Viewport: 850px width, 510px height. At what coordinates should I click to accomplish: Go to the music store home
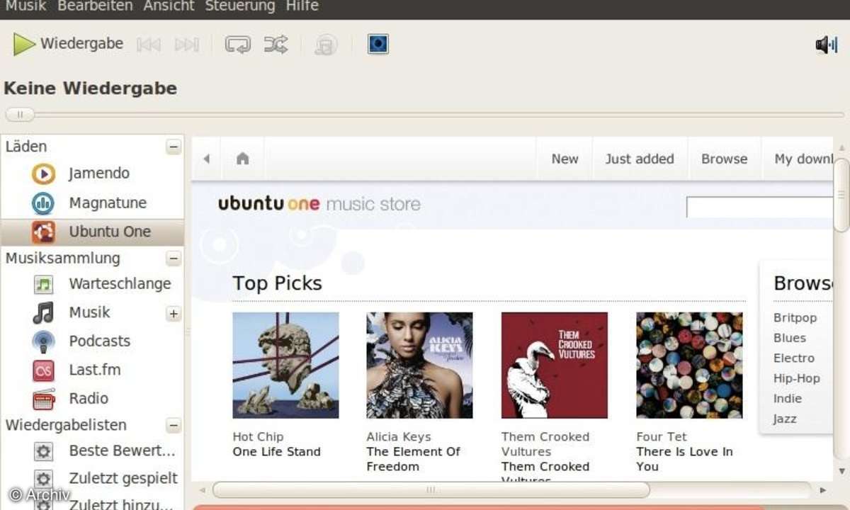click(242, 159)
